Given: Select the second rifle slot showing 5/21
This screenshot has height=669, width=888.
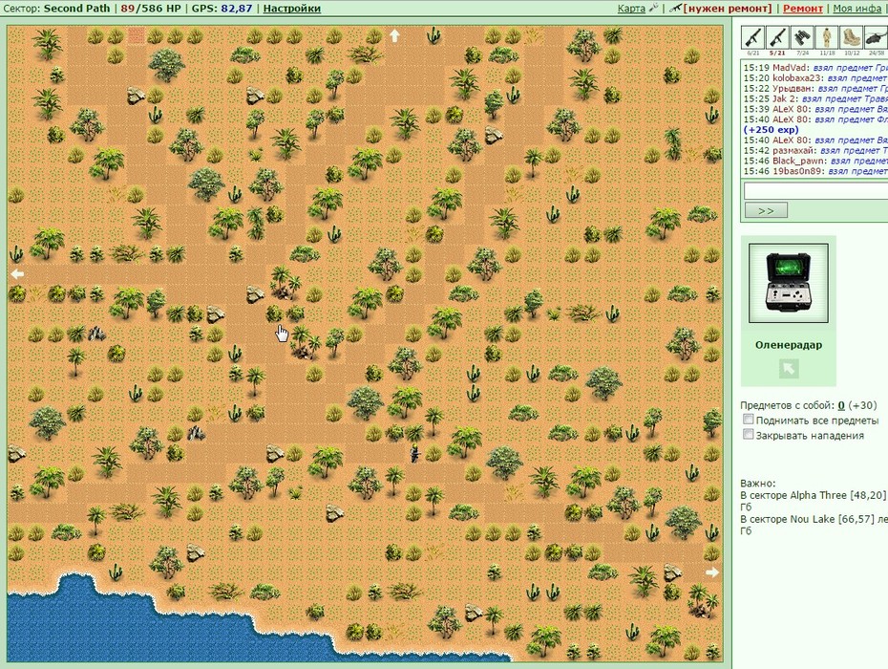Looking at the screenshot, I should (x=777, y=37).
